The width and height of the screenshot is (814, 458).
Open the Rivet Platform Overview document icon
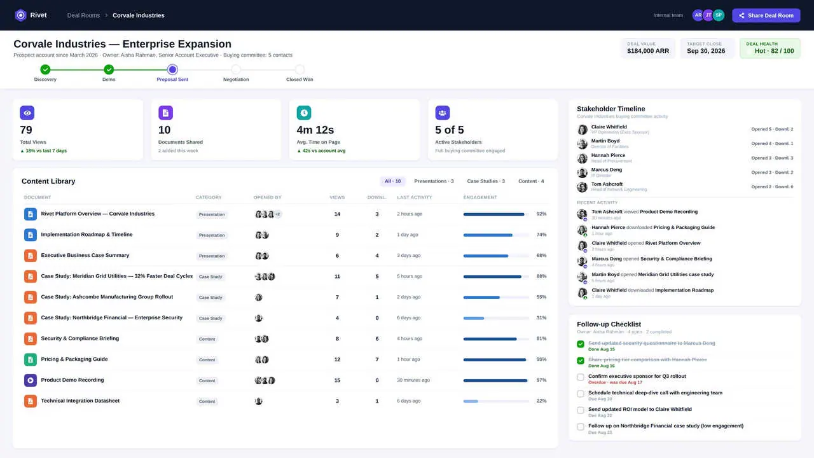(x=31, y=214)
